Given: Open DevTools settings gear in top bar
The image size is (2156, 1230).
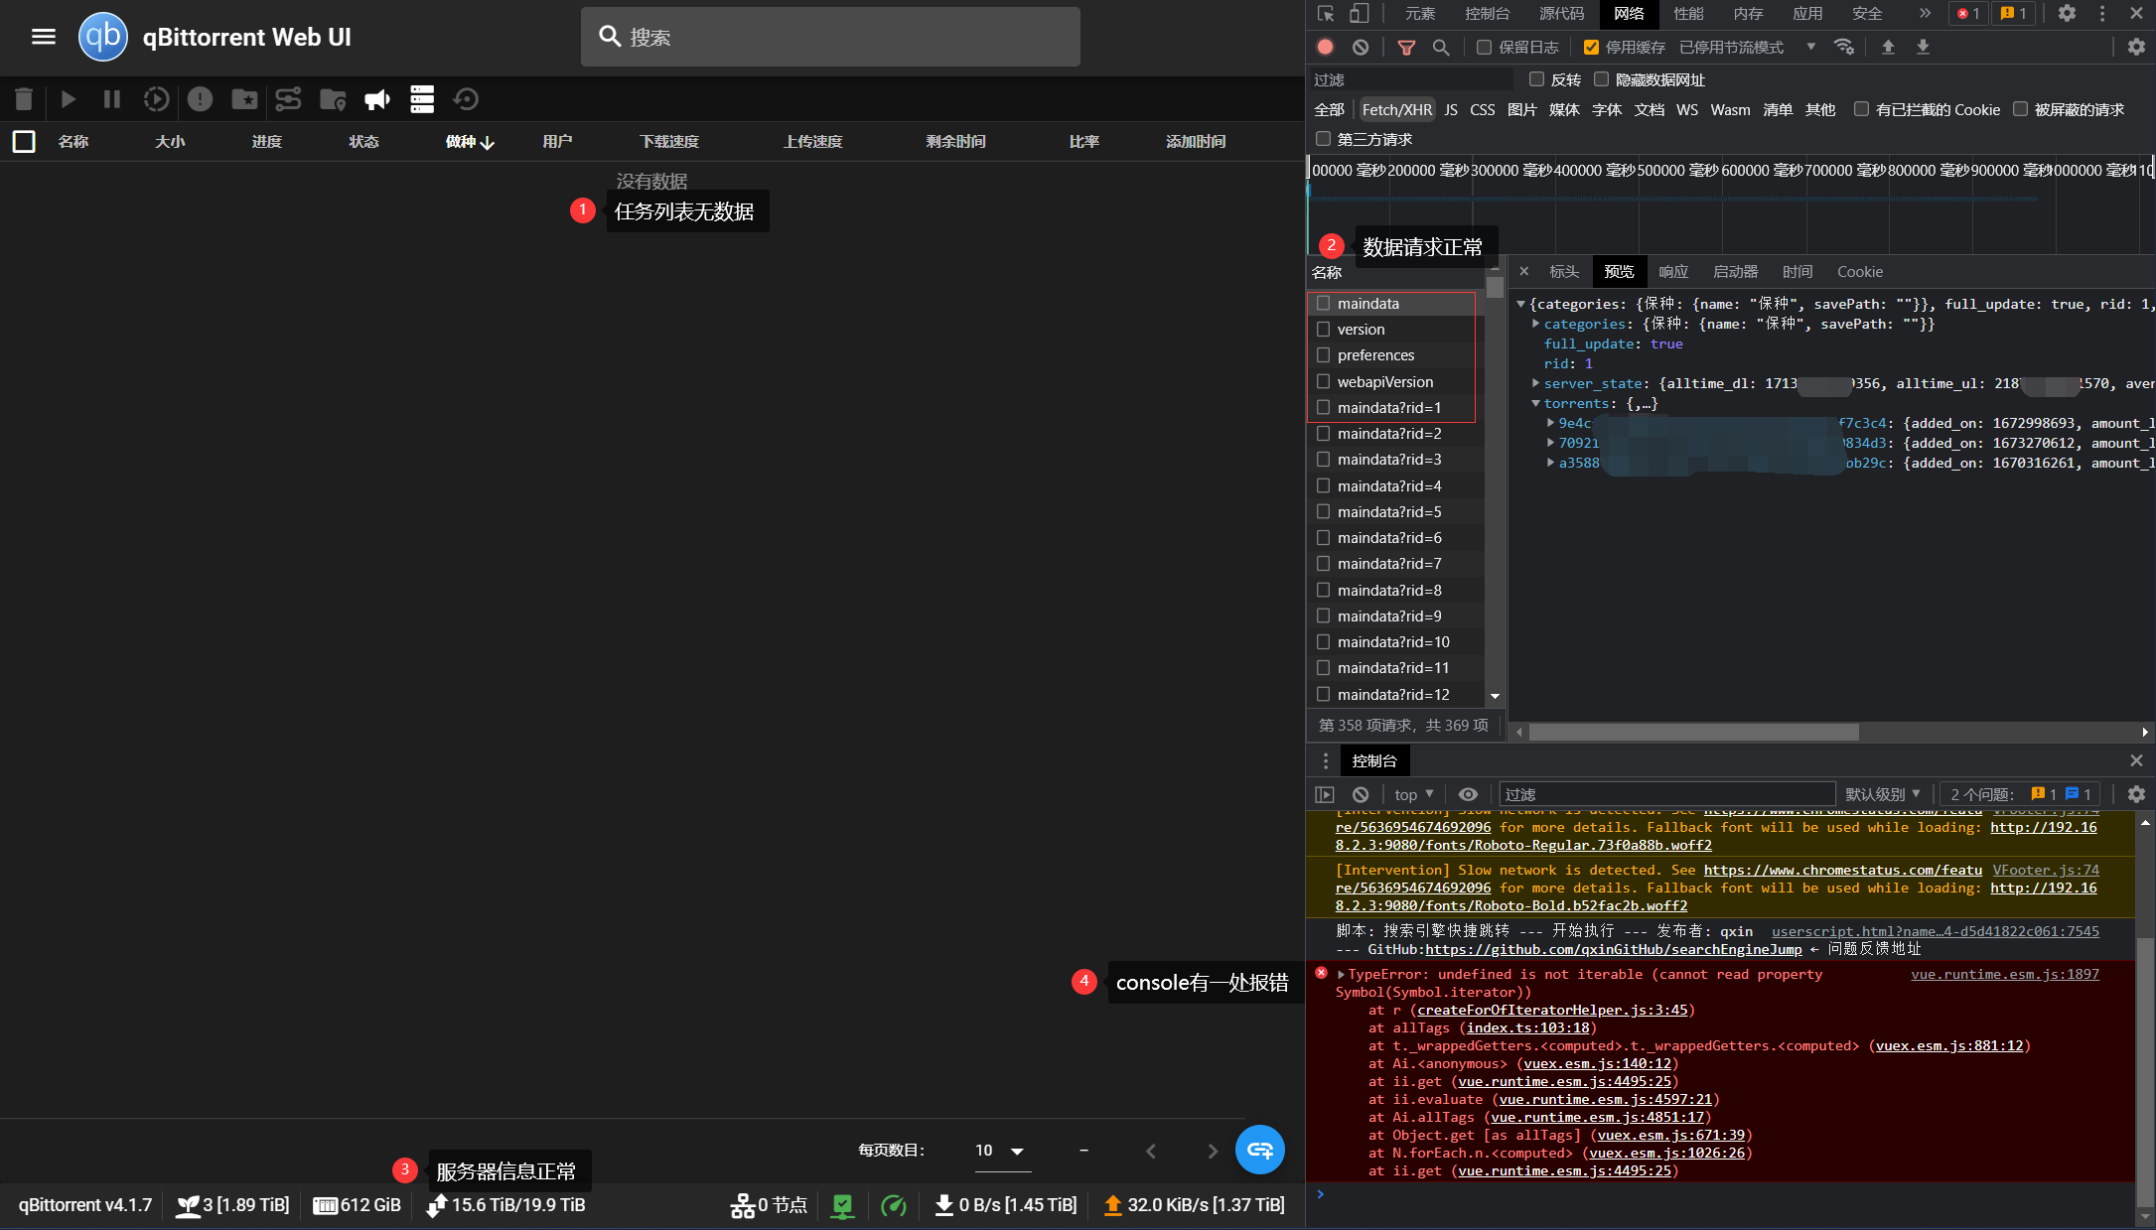Looking at the screenshot, I should [2067, 13].
